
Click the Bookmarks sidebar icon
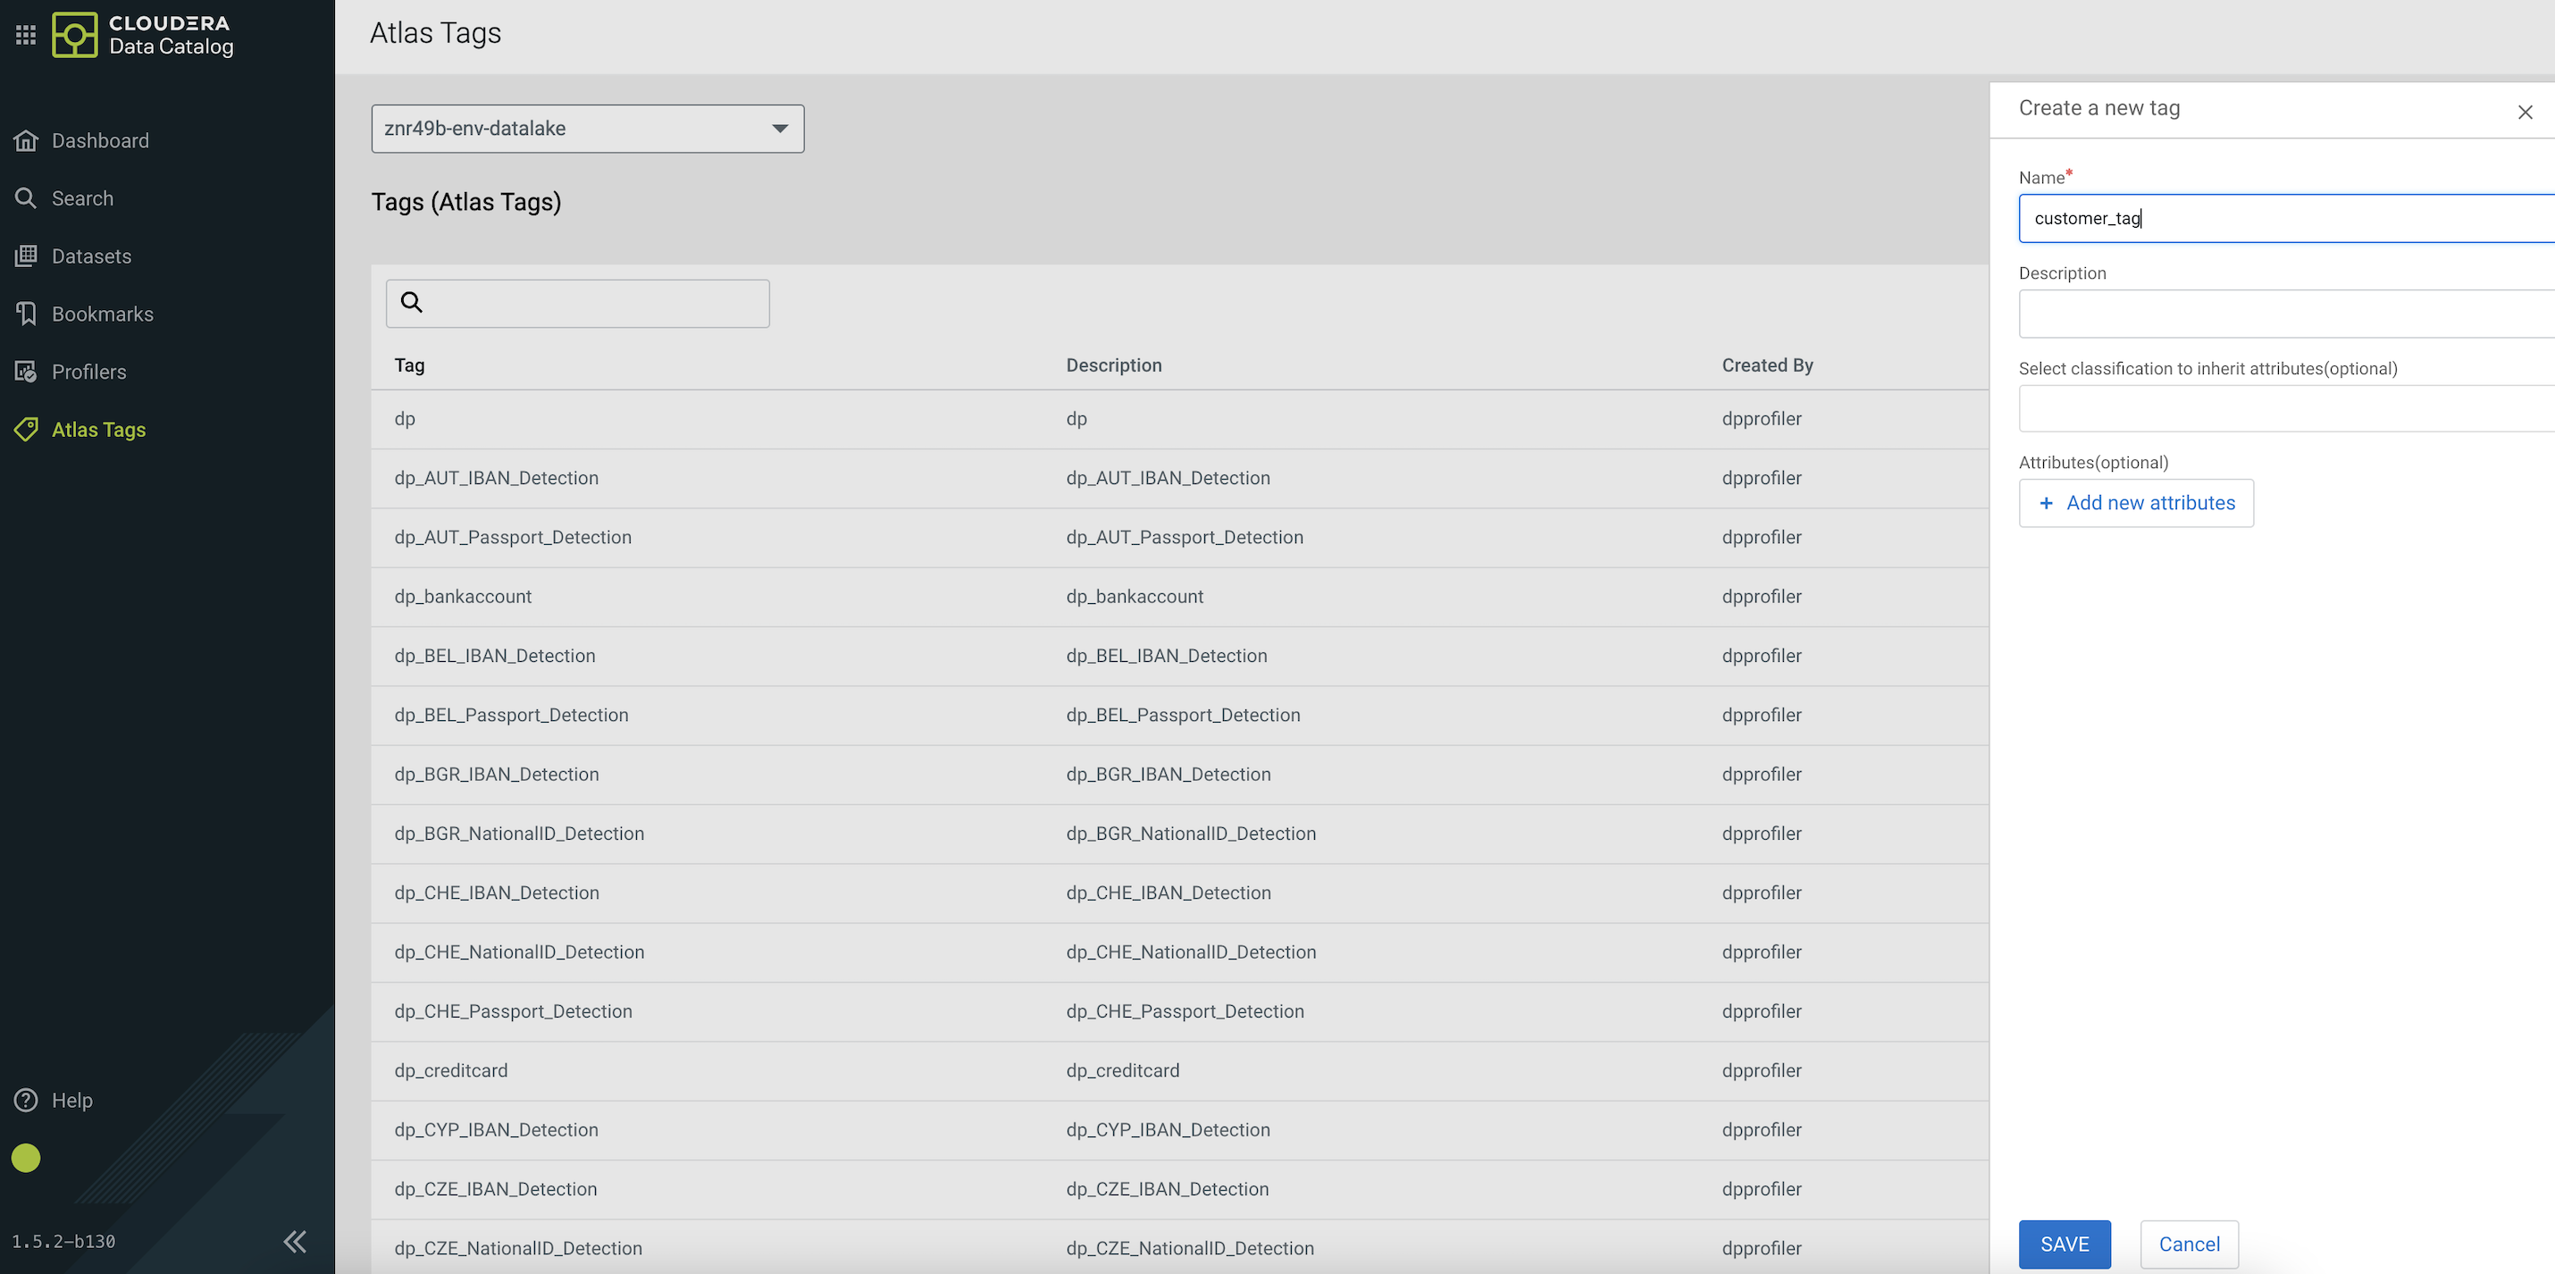(26, 314)
